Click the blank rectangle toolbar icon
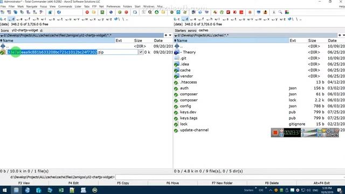 point(135,12)
